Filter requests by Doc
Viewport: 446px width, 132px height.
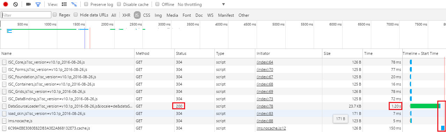click(199, 15)
